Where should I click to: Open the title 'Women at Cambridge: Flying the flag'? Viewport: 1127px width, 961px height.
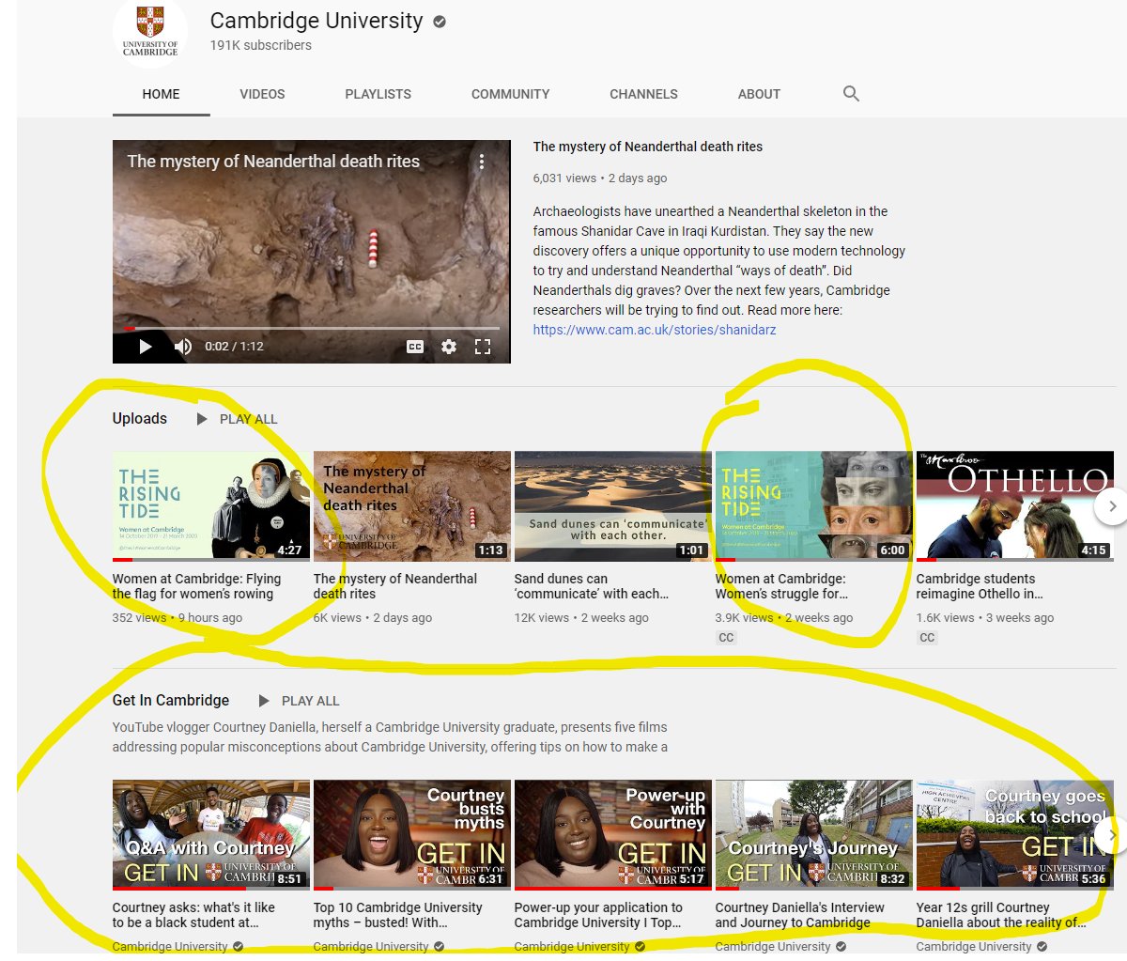point(196,586)
